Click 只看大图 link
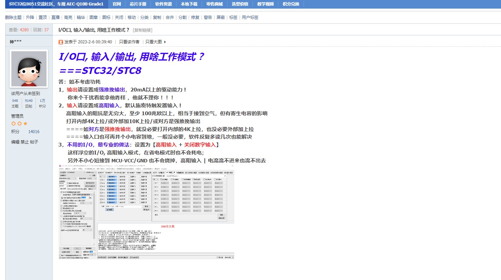Image resolution: width=501 pixels, height=280 pixels. (x=154, y=42)
